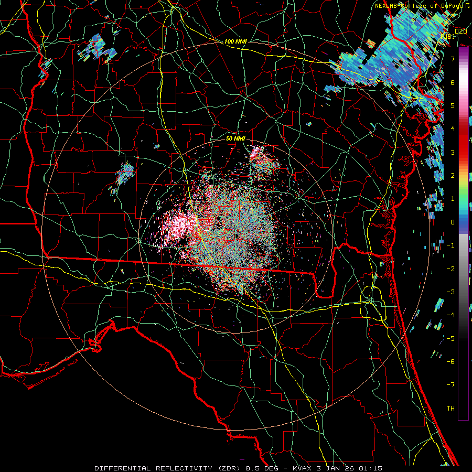Click the "TH" label below the scale
The height and width of the screenshot is (472, 472).
coord(450,409)
